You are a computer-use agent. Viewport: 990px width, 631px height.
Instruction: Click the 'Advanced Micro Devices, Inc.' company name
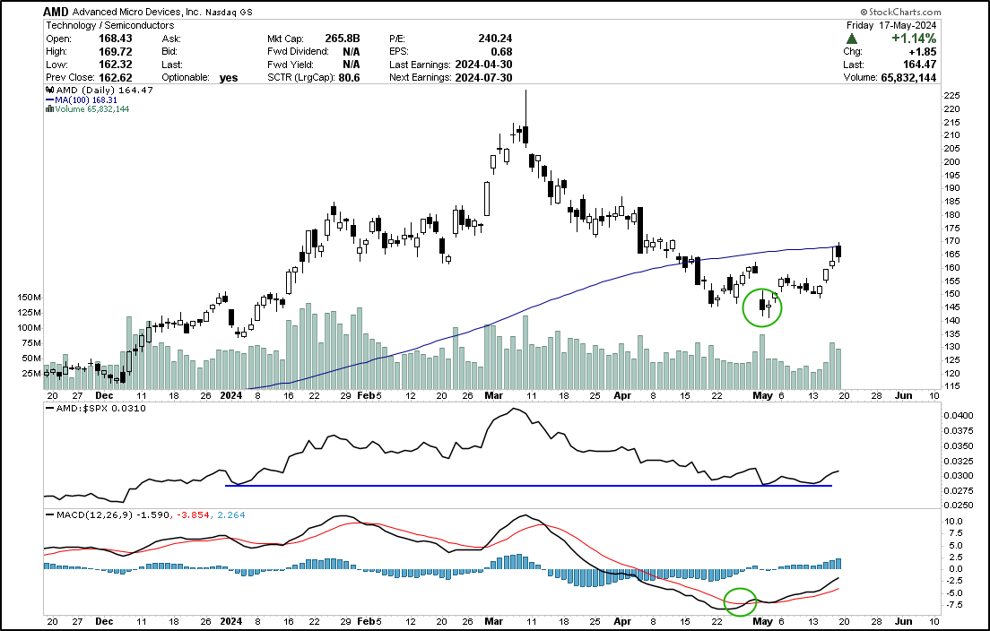pos(137,12)
